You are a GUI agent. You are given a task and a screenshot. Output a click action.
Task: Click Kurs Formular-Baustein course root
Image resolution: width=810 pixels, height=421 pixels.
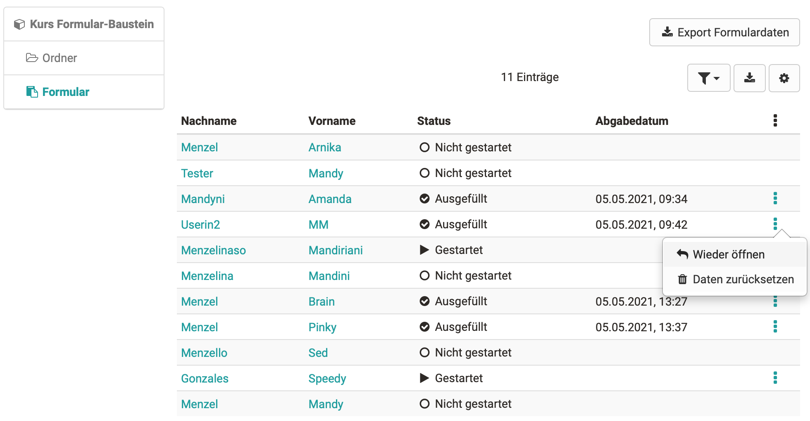click(91, 24)
